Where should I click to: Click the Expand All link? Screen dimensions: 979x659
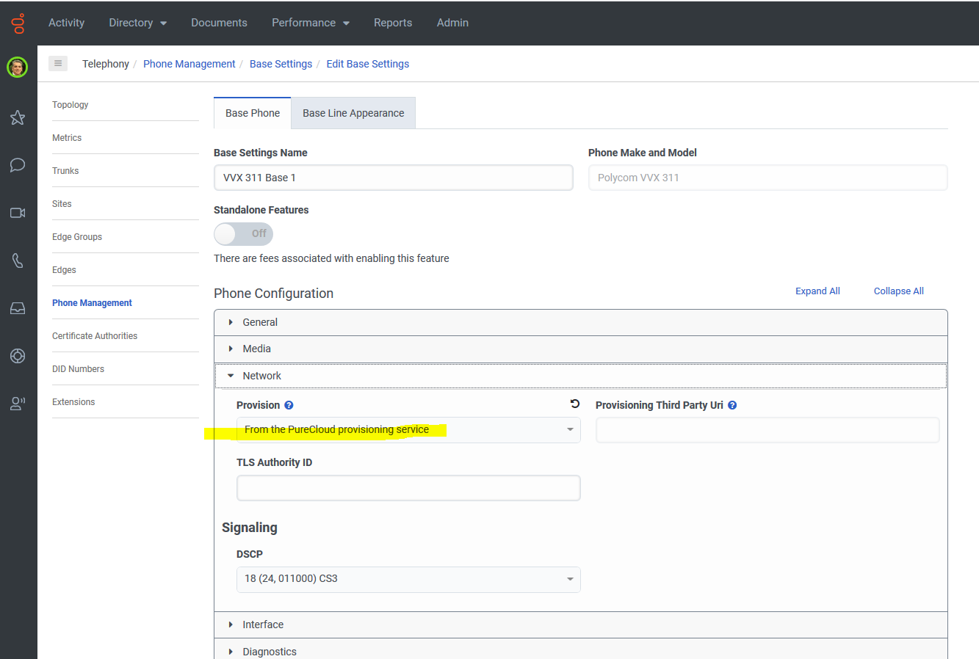(x=817, y=291)
